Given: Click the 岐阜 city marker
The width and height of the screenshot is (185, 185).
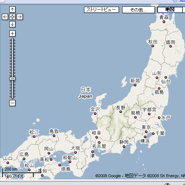Looking at the screenshot, I should coord(97,137).
